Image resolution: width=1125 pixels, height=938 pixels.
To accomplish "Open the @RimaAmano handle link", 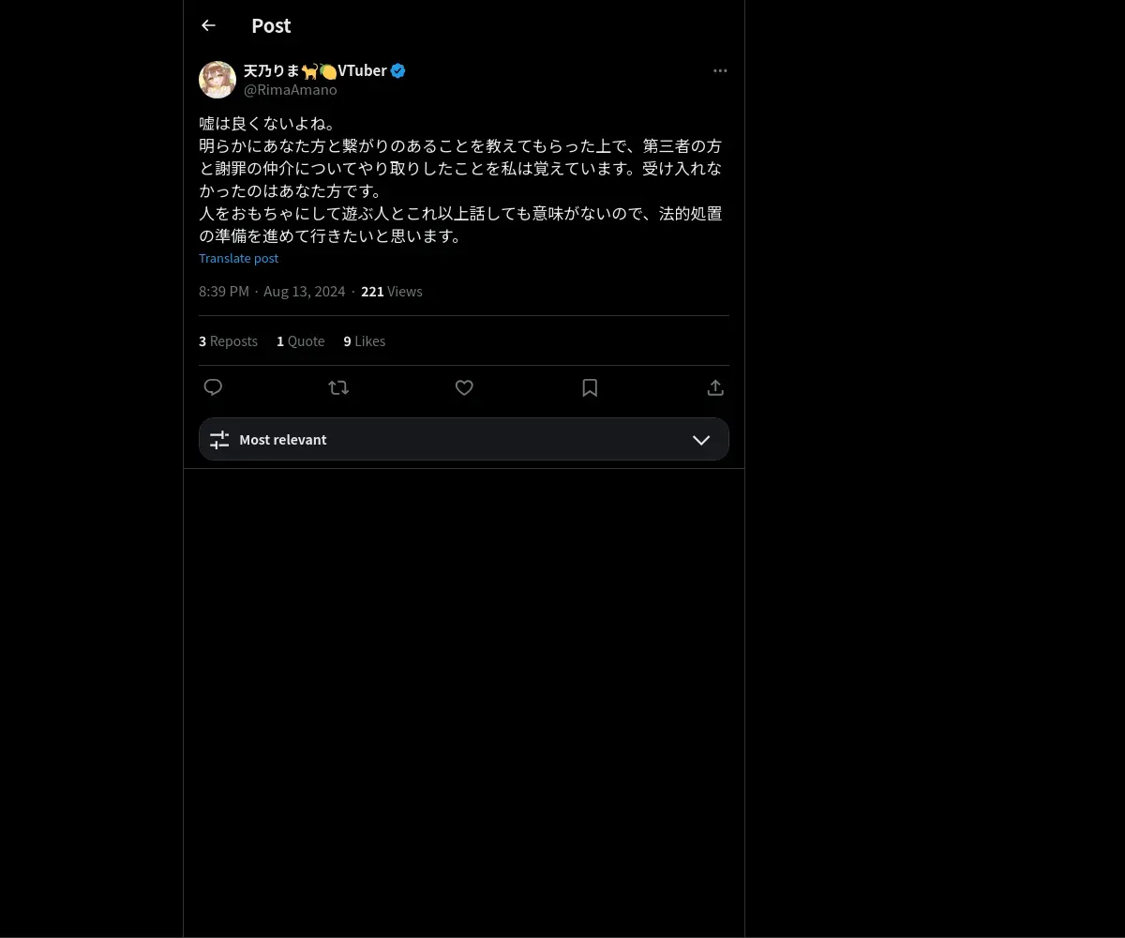I will pyautogui.click(x=291, y=90).
